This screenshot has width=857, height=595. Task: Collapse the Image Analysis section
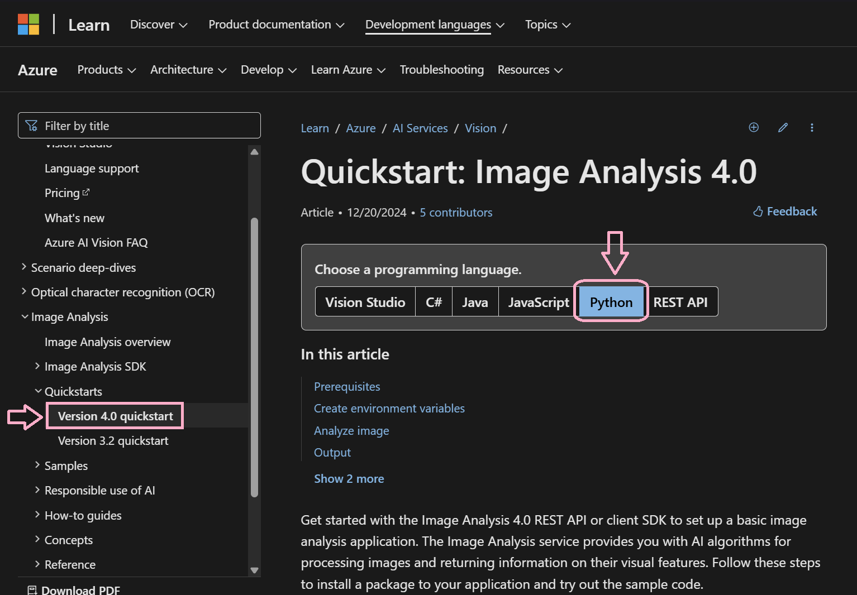coord(25,316)
